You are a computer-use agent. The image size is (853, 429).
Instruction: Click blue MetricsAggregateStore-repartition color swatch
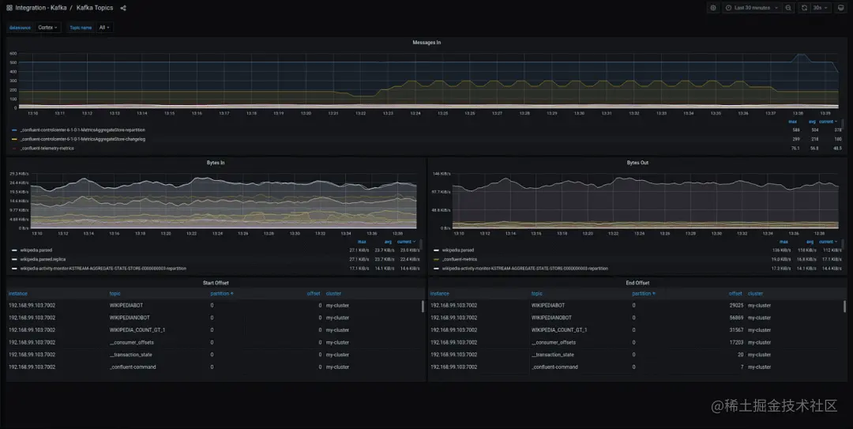coord(14,130)
